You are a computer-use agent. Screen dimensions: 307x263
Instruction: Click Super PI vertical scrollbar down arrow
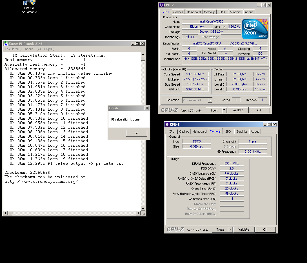click(143, 209)
